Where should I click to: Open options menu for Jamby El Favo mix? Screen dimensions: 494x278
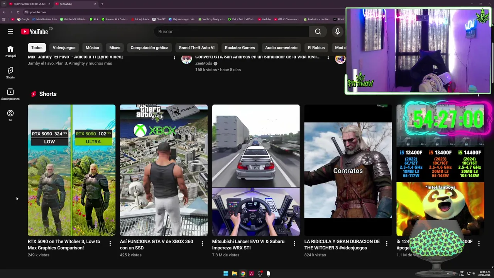coord(174,58)
